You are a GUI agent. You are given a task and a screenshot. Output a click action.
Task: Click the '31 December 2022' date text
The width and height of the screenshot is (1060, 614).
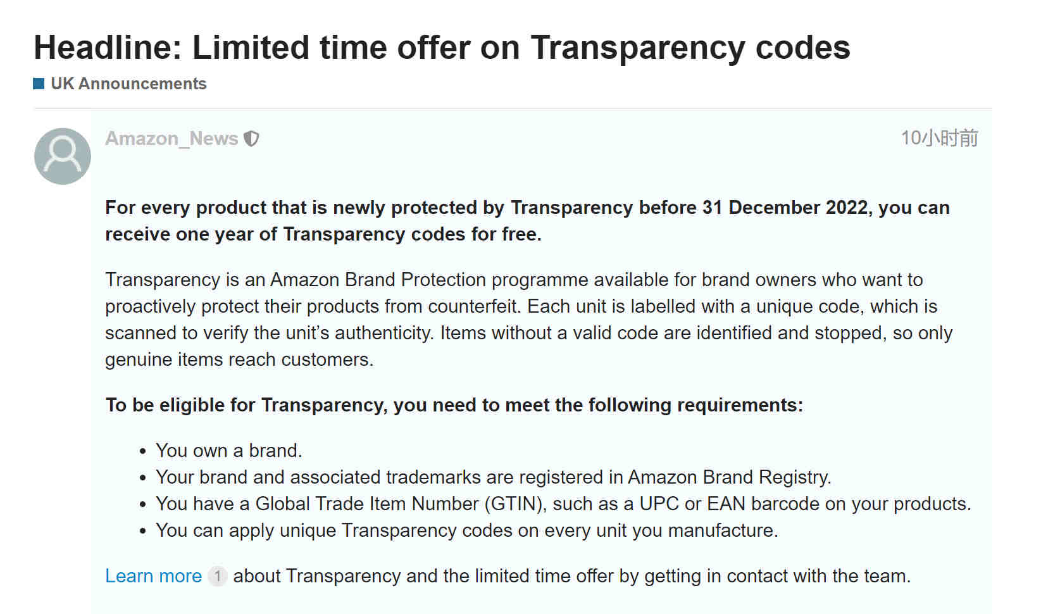tap(785, 208)
